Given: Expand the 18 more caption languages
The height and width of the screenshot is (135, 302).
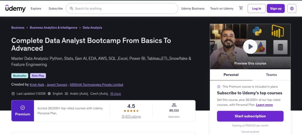Looking at the screenshot, I should coord(116,94).
